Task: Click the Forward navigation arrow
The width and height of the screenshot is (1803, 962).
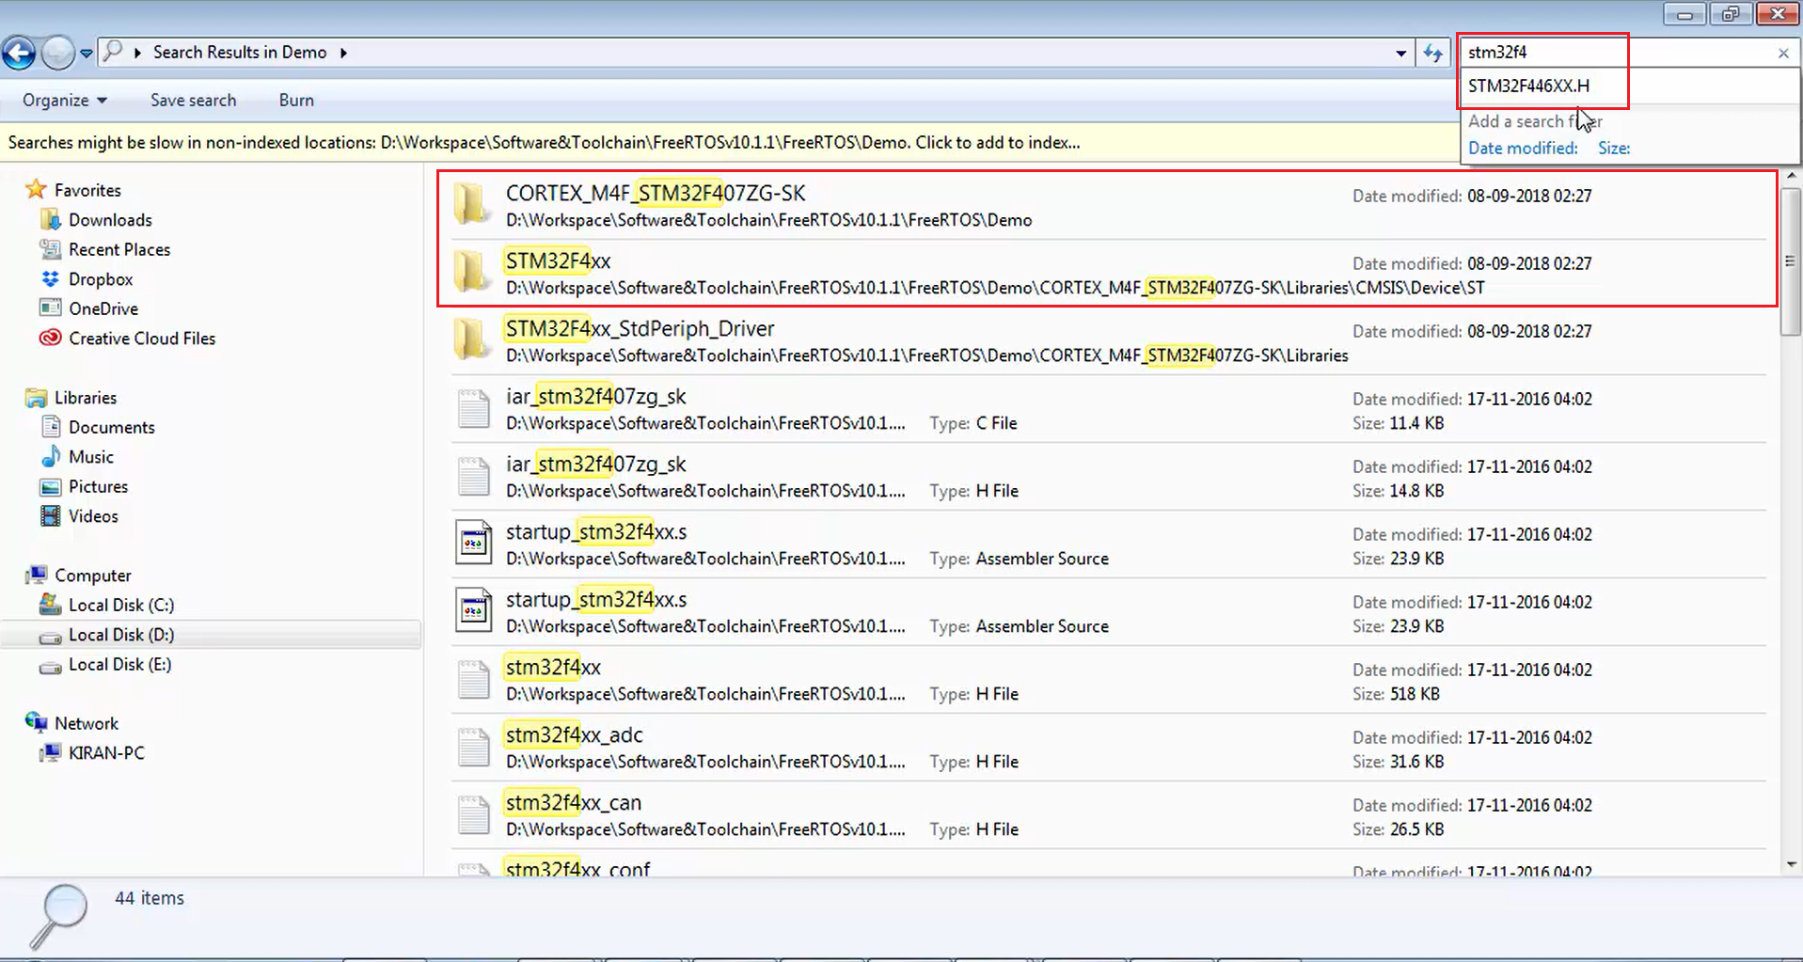Action: (x=58, y=53)
